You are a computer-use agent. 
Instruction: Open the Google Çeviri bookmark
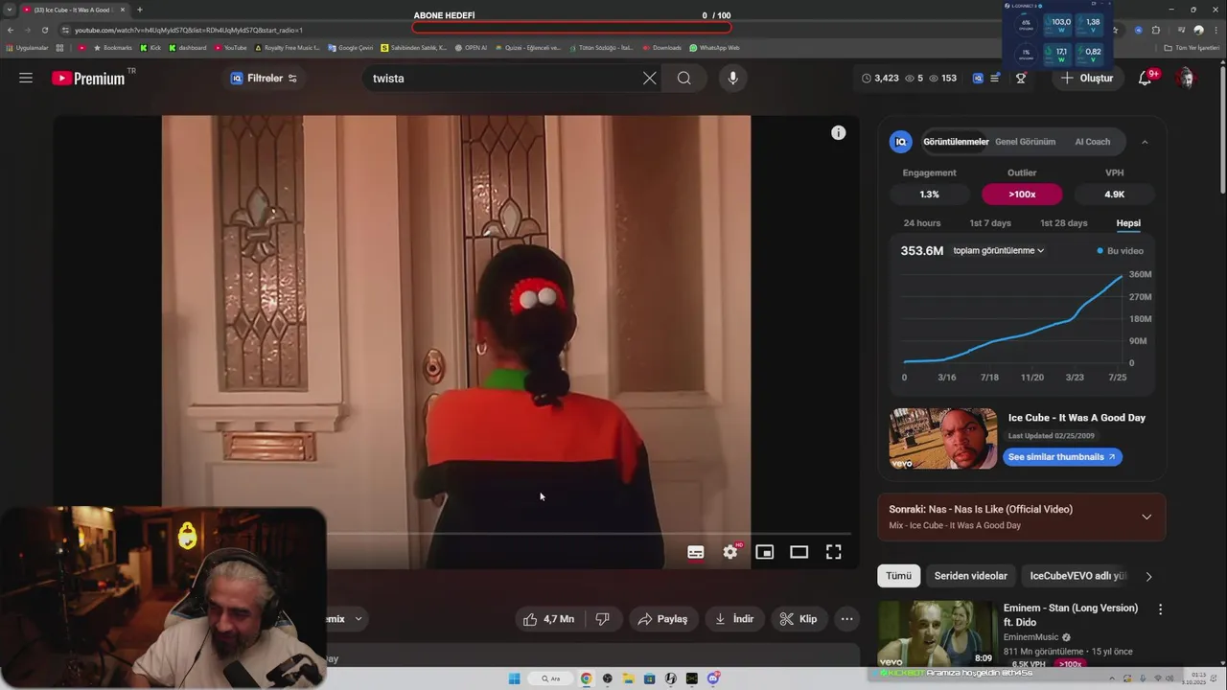pyautogui.click(x=351, y=47)
